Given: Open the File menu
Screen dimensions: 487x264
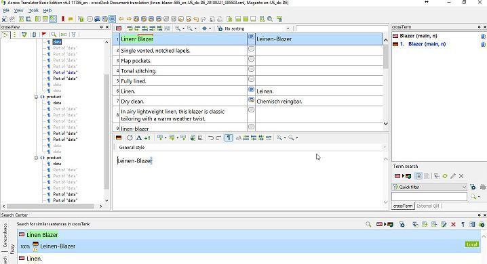Looking at the screenshot, I should point(6,11).
